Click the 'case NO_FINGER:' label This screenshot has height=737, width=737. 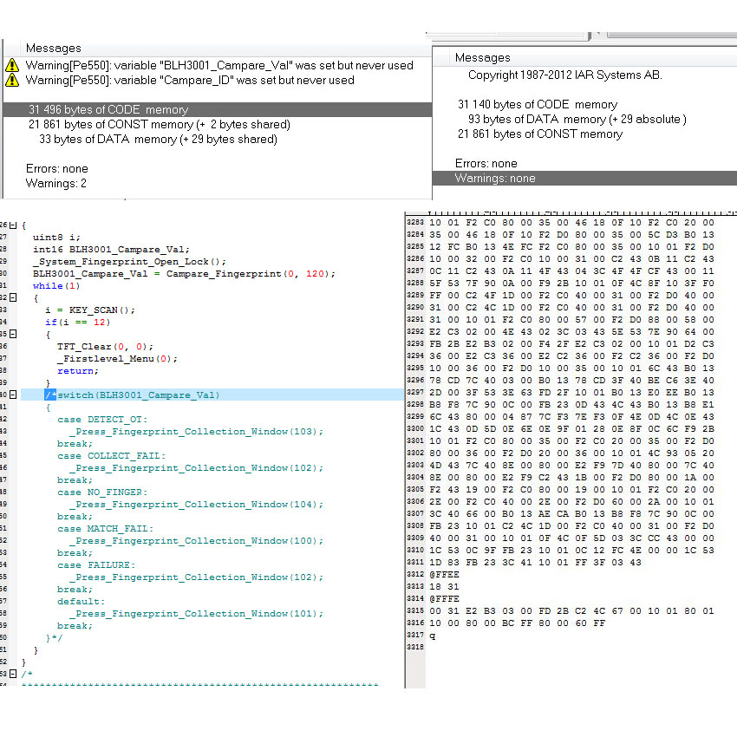[x=102, y=492]
